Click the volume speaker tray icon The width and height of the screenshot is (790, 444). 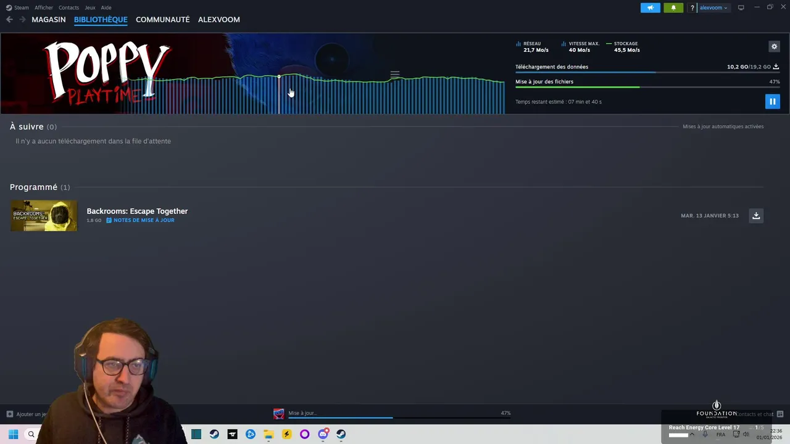[746, 435]
